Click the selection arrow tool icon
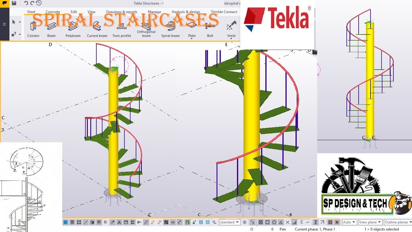This screenshot has height=232, width=412. [14, 22]
